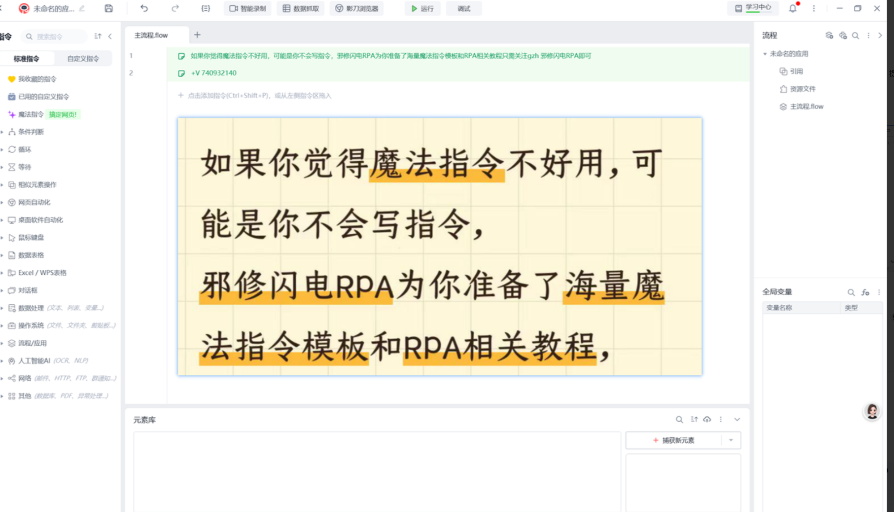Open the customer service avatar icon
The image size is (894, 512).
[872, 411]
